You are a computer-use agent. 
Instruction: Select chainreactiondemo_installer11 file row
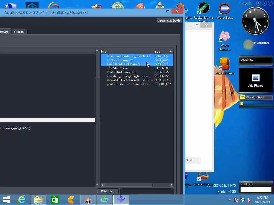click(x=137, y=56)
